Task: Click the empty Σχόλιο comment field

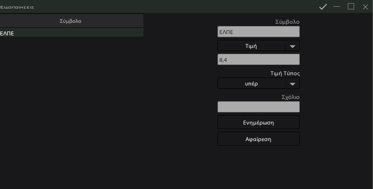Action: click(258, 107)
